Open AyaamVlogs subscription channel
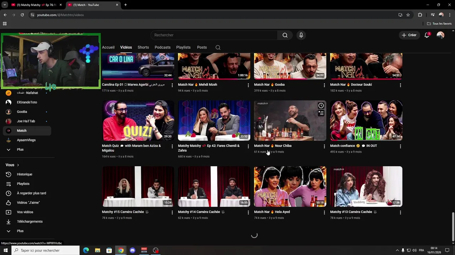This screenshot has width=455, height=255. click(27, 140)
